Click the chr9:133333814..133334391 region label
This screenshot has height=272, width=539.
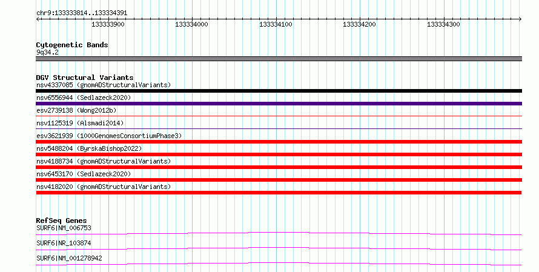[82, 13]
